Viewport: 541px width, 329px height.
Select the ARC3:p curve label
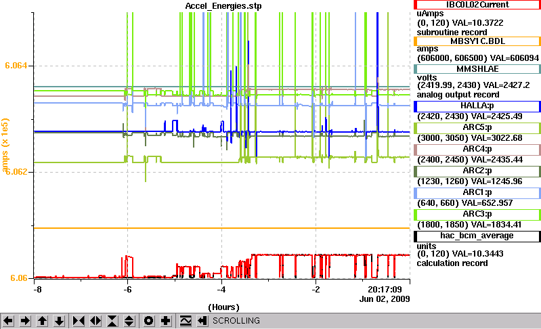click(477, 215)
